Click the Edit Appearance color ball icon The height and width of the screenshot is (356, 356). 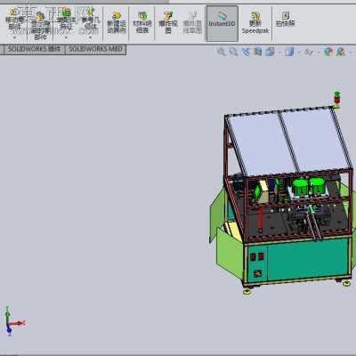tap(328, 52)
